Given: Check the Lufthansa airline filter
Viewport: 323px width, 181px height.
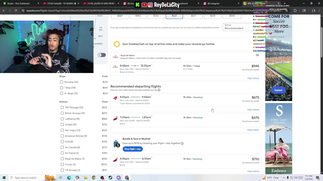Looking at the screenshot, I should tap(62, 119).
